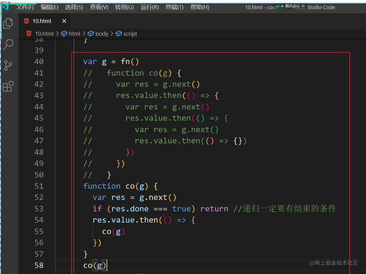
Task: Click the Chinese comment 递归一定要有结束的条件
Action: tap(289, 209)
